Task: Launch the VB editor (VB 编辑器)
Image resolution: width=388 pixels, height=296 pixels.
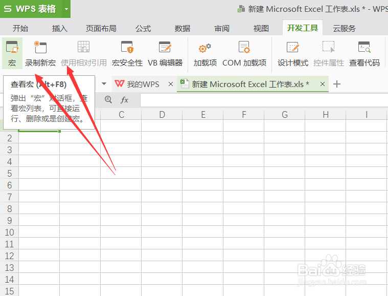Action: 165,53
